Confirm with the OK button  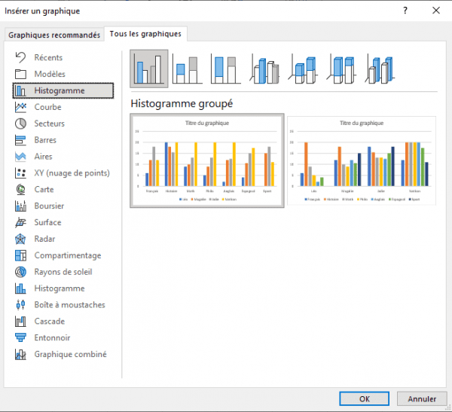tap(364, 398)
